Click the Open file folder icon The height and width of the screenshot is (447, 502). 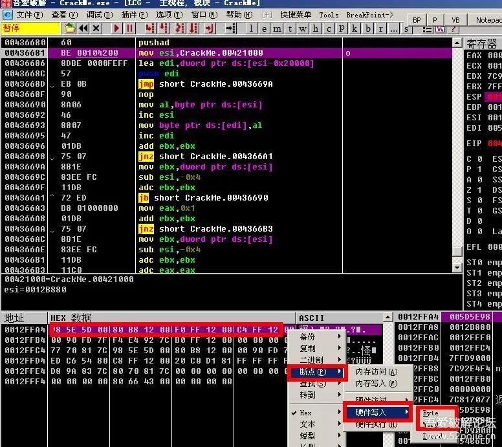tap(71, 28)
